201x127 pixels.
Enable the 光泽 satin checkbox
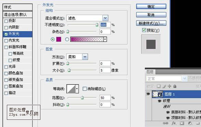(x=6, y=67)
